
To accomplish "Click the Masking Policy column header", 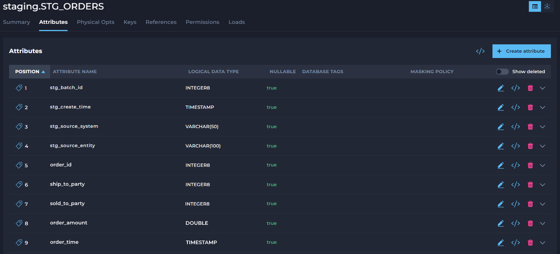I will pyautogui.click(x=432, y=72).
